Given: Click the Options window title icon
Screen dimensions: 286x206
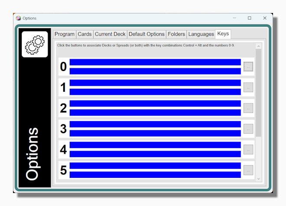Looking at the screenshot, I should [x=19, y=18].
